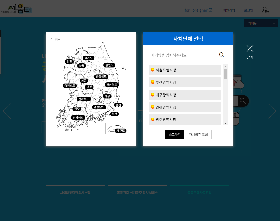Select 서울 label on the map

(81, 65)
